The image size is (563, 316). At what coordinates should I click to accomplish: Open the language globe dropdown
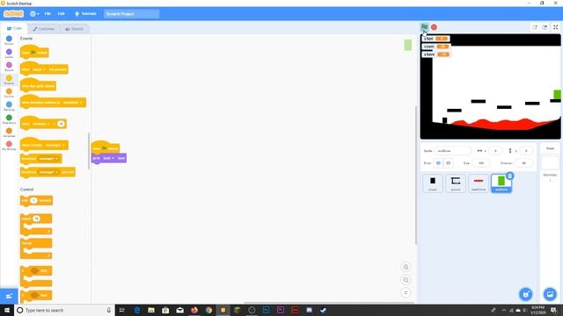coord(34,14)
